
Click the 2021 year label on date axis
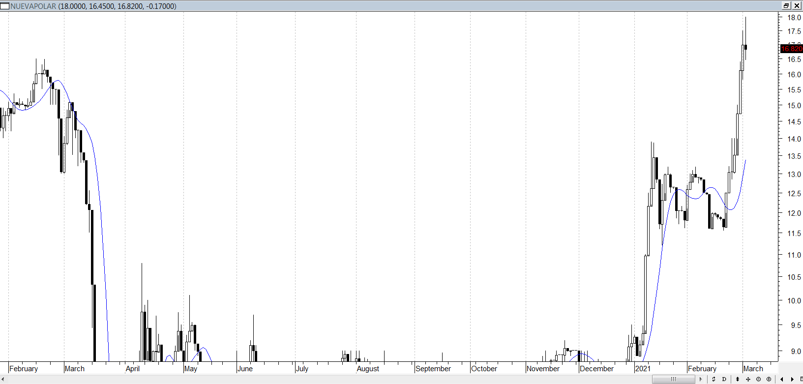point(643,369)
